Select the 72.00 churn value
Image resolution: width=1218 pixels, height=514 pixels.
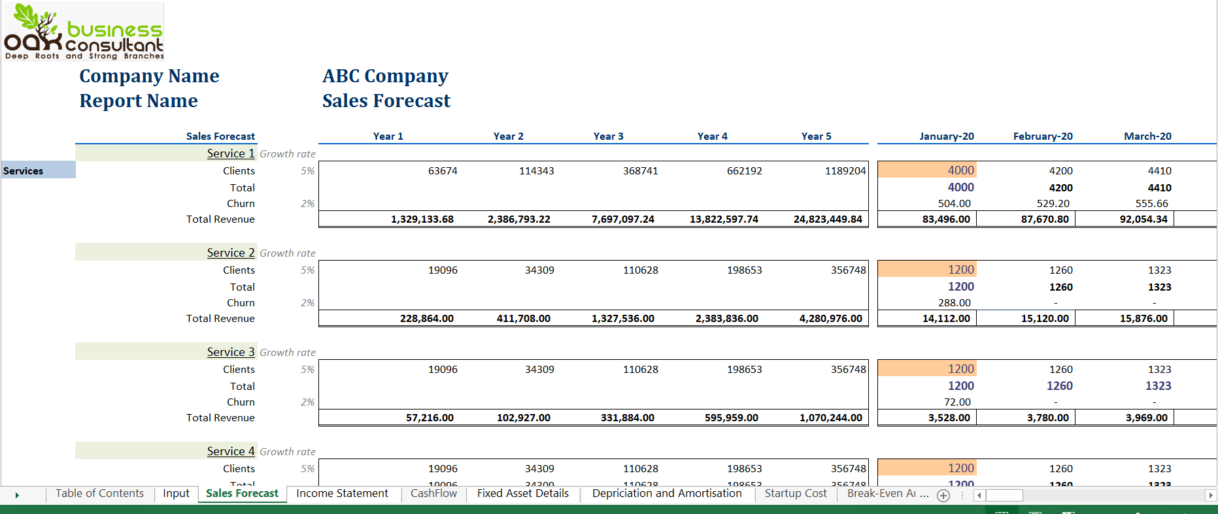click(x=957, y=402)
